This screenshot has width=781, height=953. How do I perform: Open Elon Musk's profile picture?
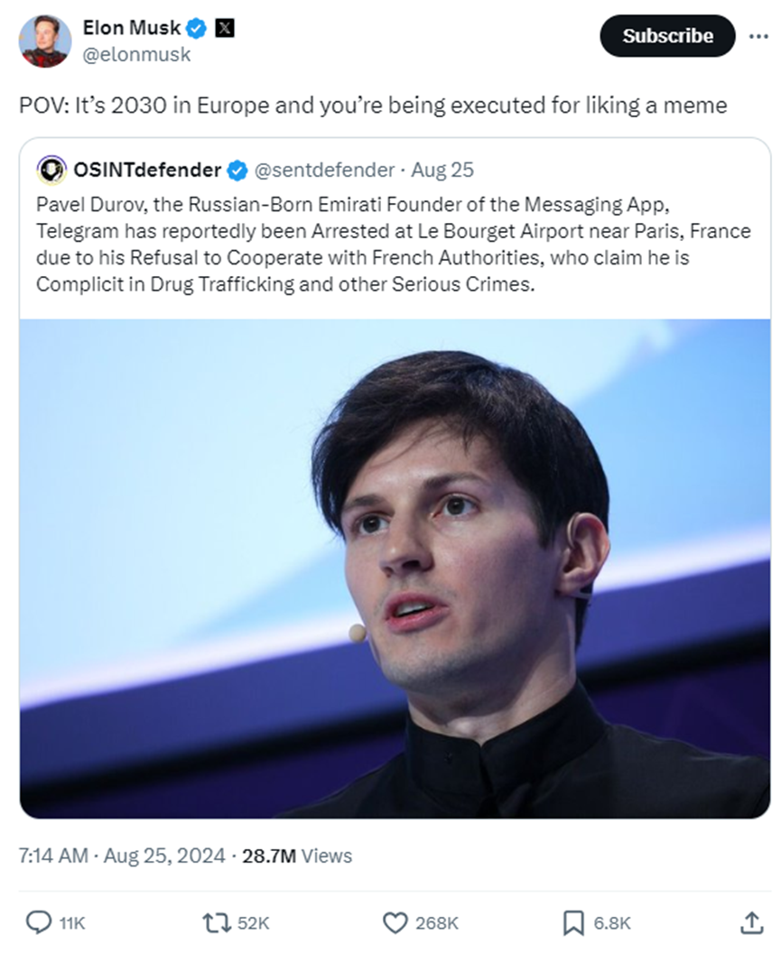[45, 41]
